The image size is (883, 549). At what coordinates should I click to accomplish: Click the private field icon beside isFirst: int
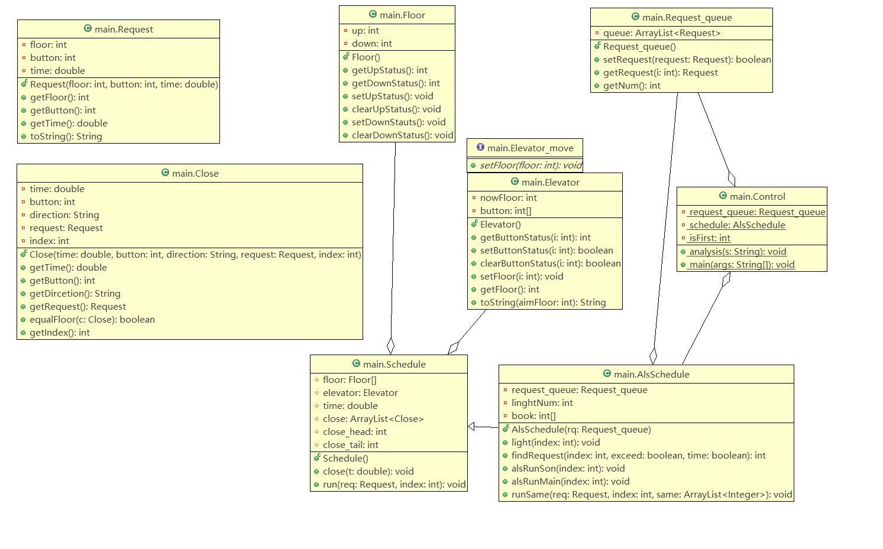[x=683, y=238]
